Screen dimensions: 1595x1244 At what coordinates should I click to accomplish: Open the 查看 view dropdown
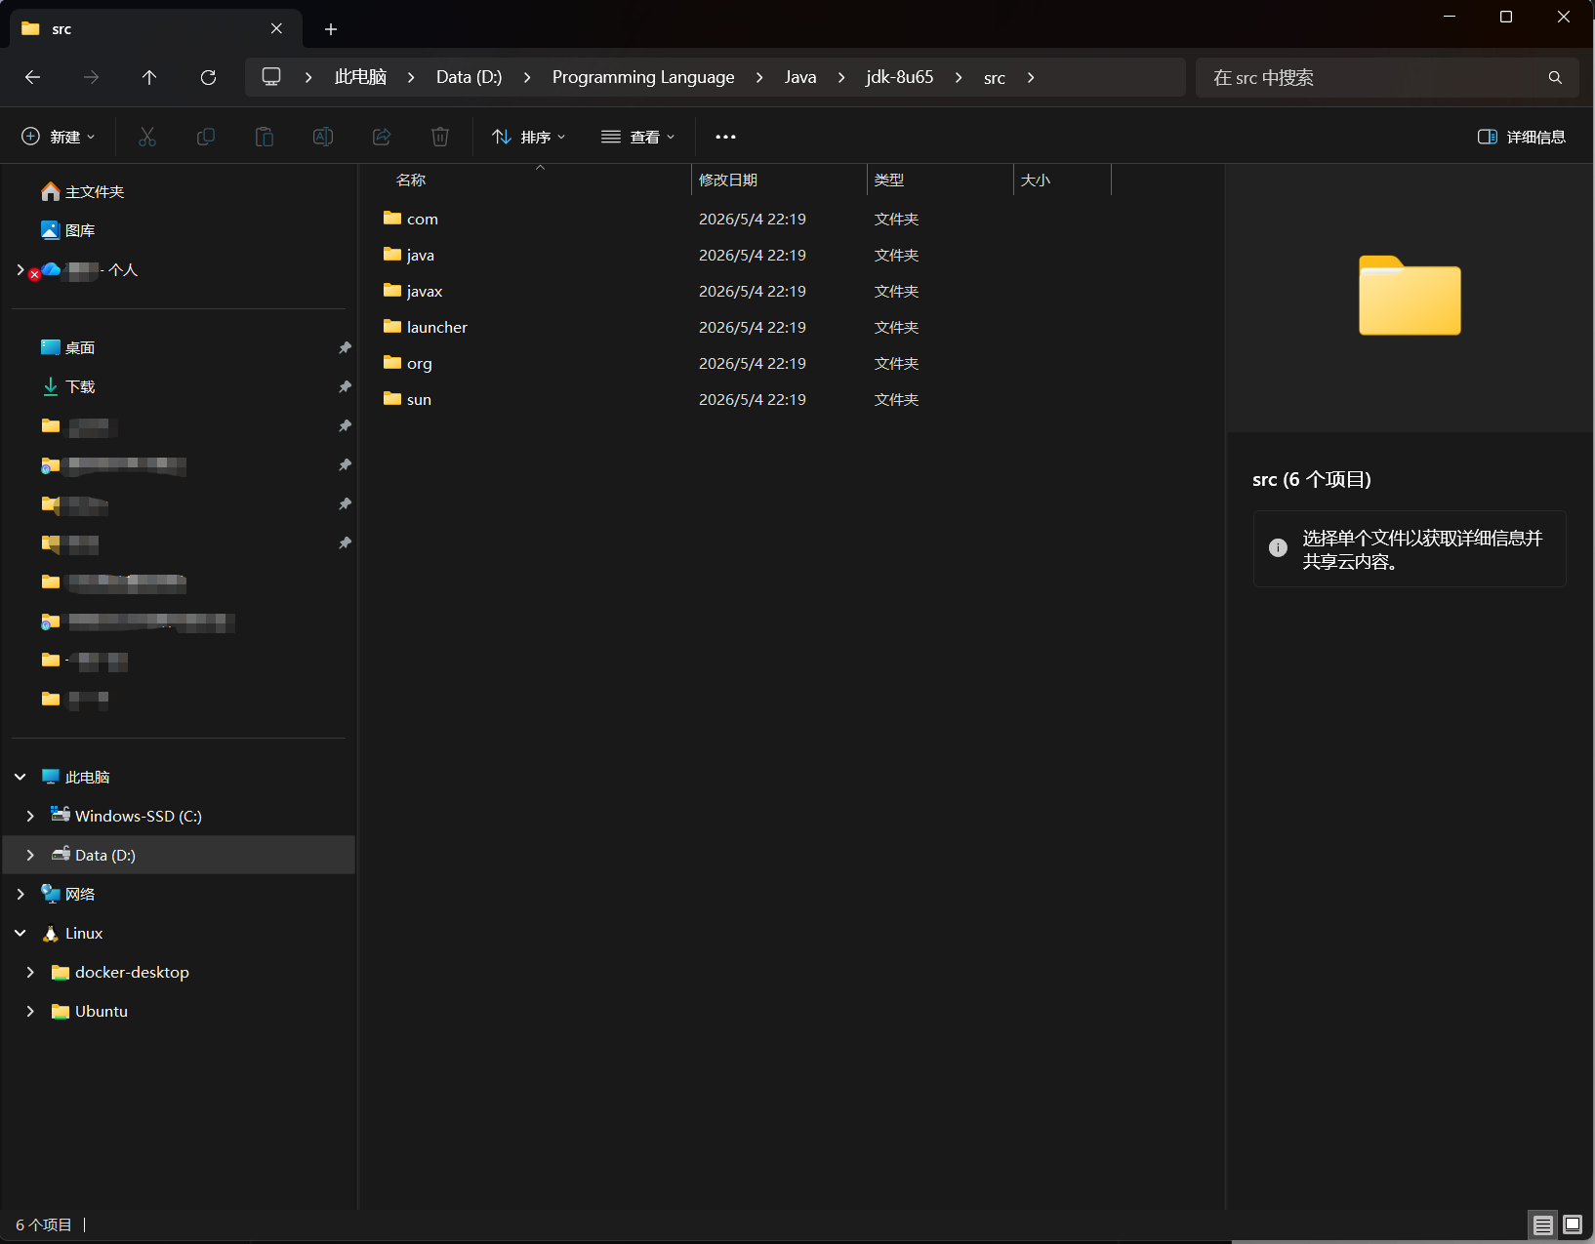coord(638,137)
